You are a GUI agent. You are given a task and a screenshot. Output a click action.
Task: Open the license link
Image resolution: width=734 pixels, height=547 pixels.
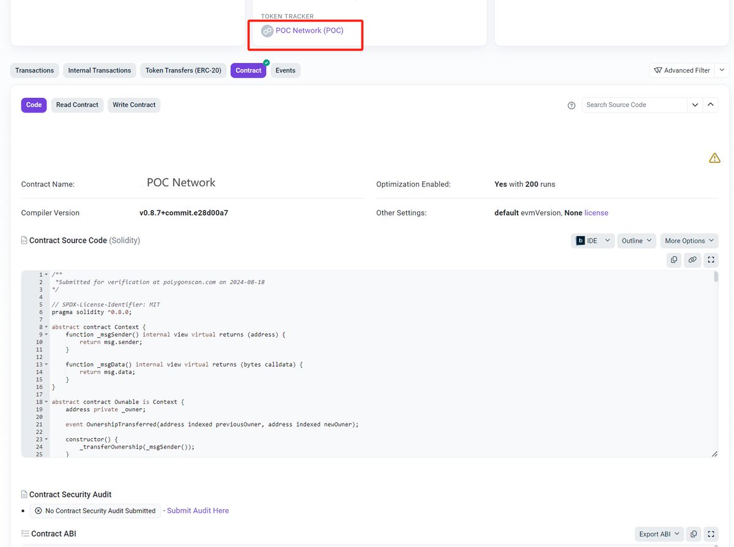[596, 213]
